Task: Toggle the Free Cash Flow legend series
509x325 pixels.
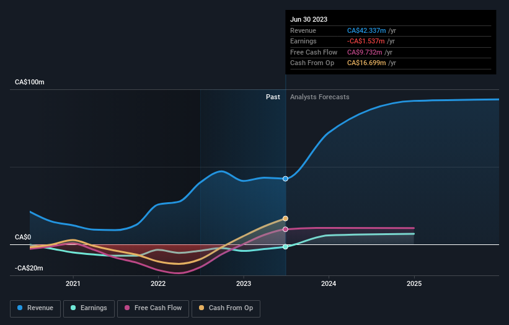Action: (x=153, y=308)
